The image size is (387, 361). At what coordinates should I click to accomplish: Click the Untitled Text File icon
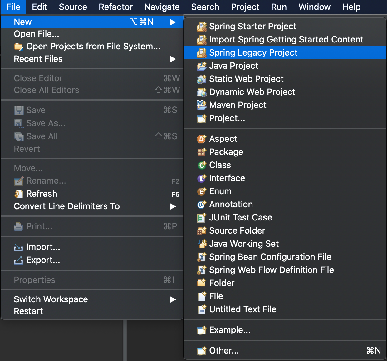point(202,309)
